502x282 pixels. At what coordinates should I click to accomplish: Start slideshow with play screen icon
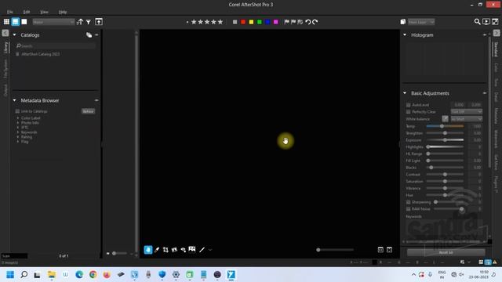(x=486, y=22)
